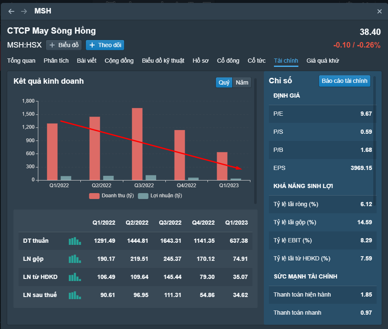The image size is (388, 329).
Task: Close the MSH stock panel
Action: [x=380, y=11]
